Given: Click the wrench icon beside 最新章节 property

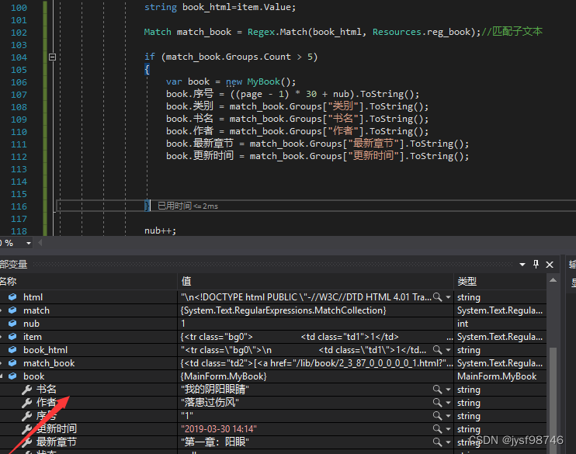Looking at the screenshot, I should point(27,442).
